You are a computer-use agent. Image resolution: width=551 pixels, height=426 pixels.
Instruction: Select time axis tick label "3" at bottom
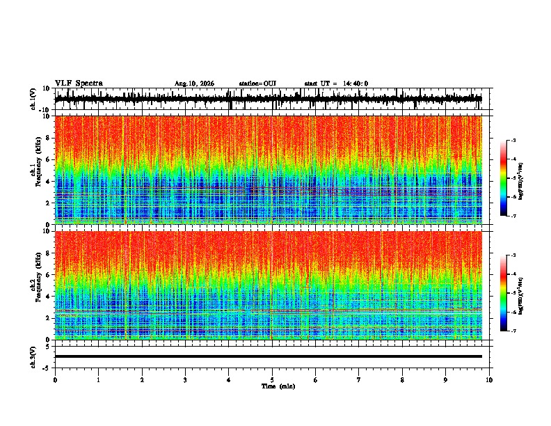point(185,380)
